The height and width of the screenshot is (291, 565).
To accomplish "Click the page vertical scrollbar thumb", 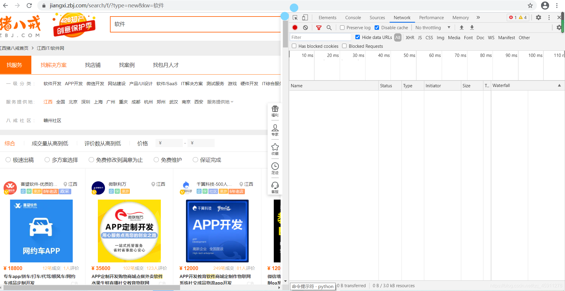I will (285, 34).
